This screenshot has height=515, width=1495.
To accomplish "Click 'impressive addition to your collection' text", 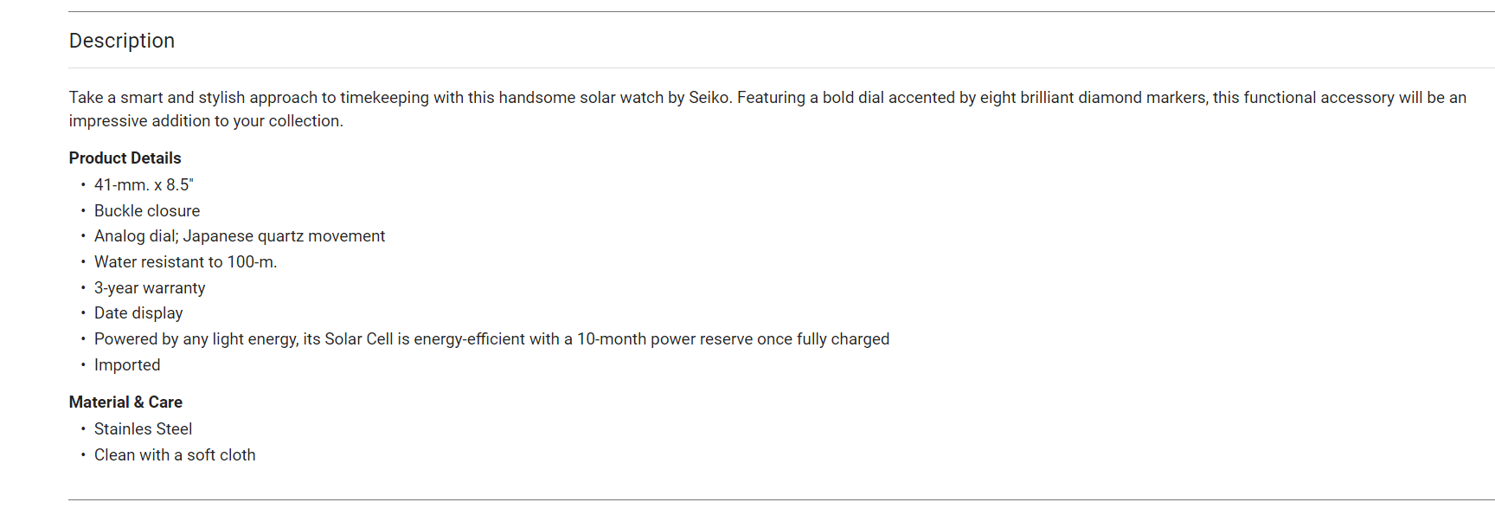I will pyautogui.click(x=206, y=121).
